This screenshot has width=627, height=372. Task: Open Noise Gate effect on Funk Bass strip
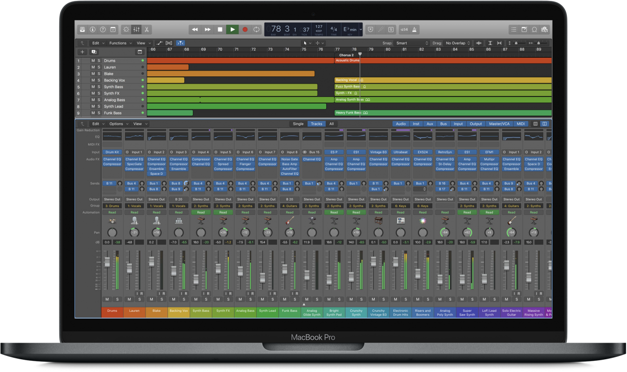pos(289,159)
